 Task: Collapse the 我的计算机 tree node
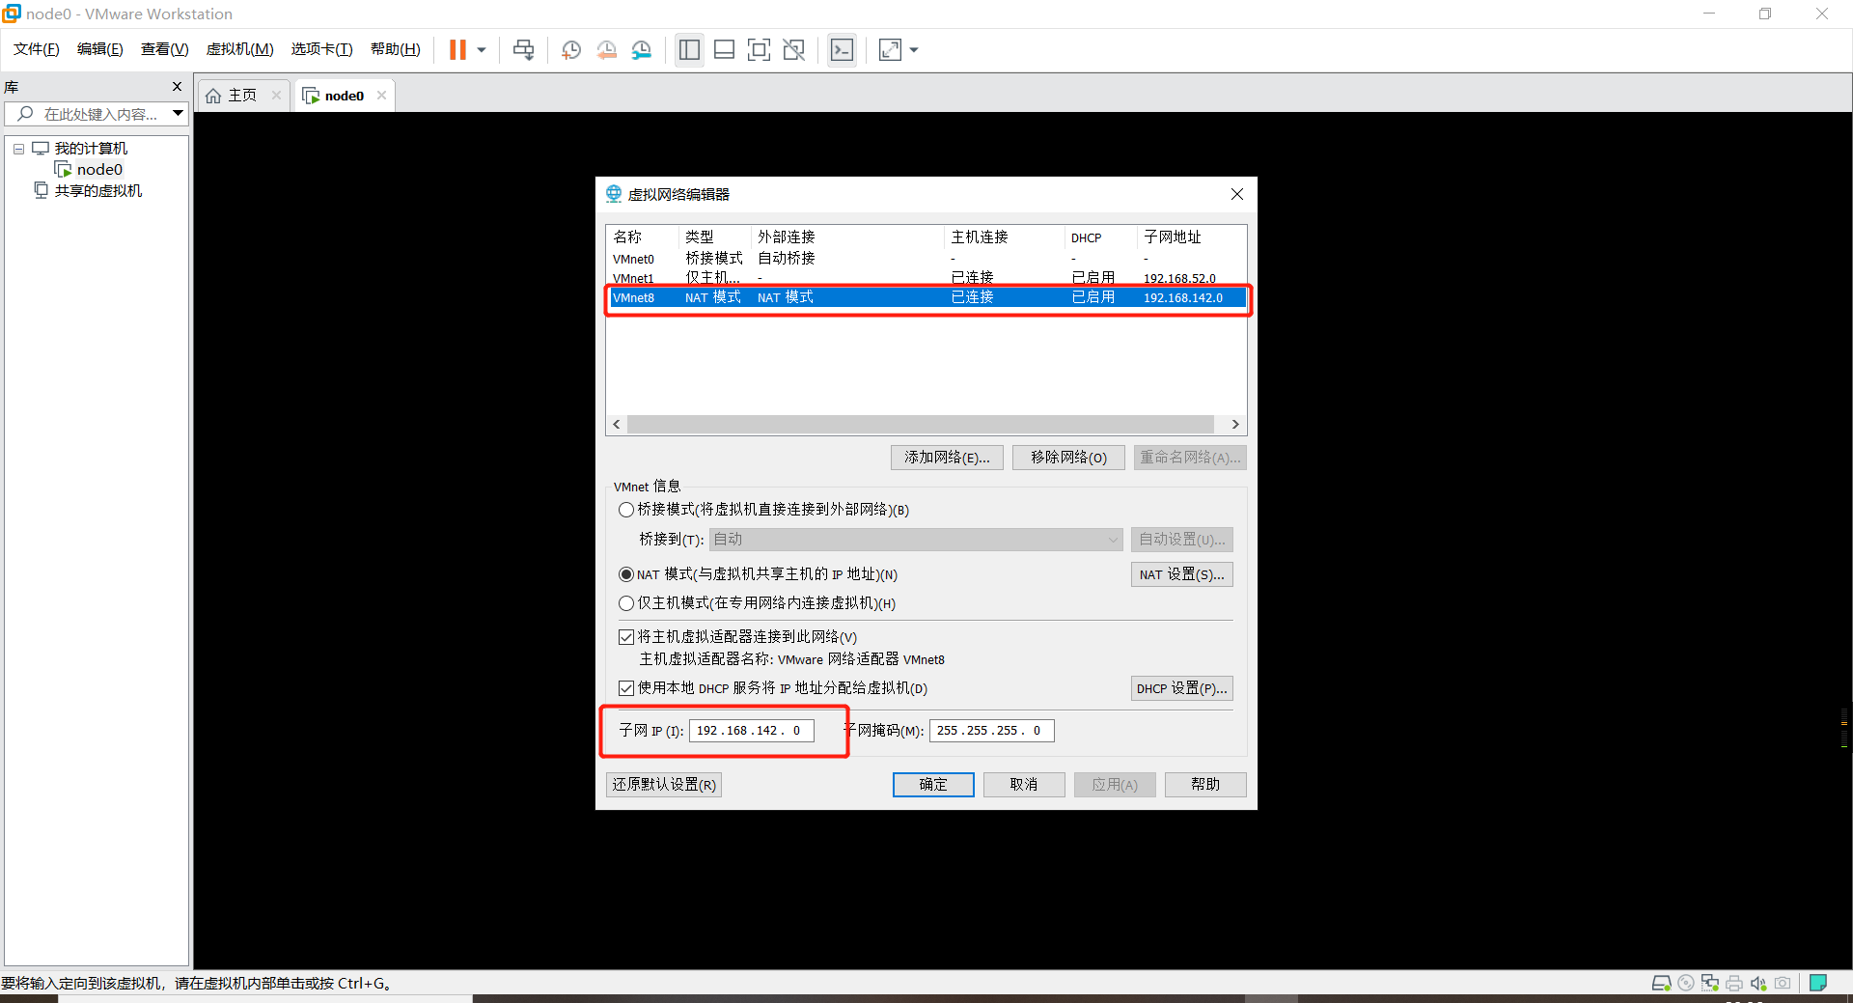tap(18, 148)
